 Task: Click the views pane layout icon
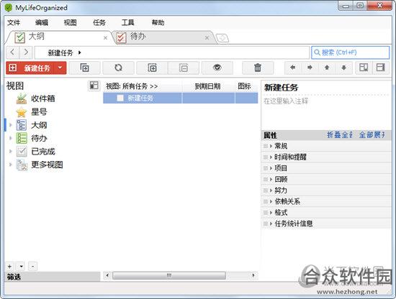pos(94,86)
